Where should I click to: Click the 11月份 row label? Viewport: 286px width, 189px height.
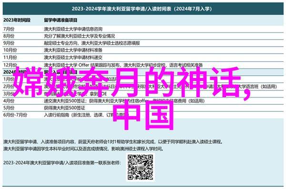(10, 58)
